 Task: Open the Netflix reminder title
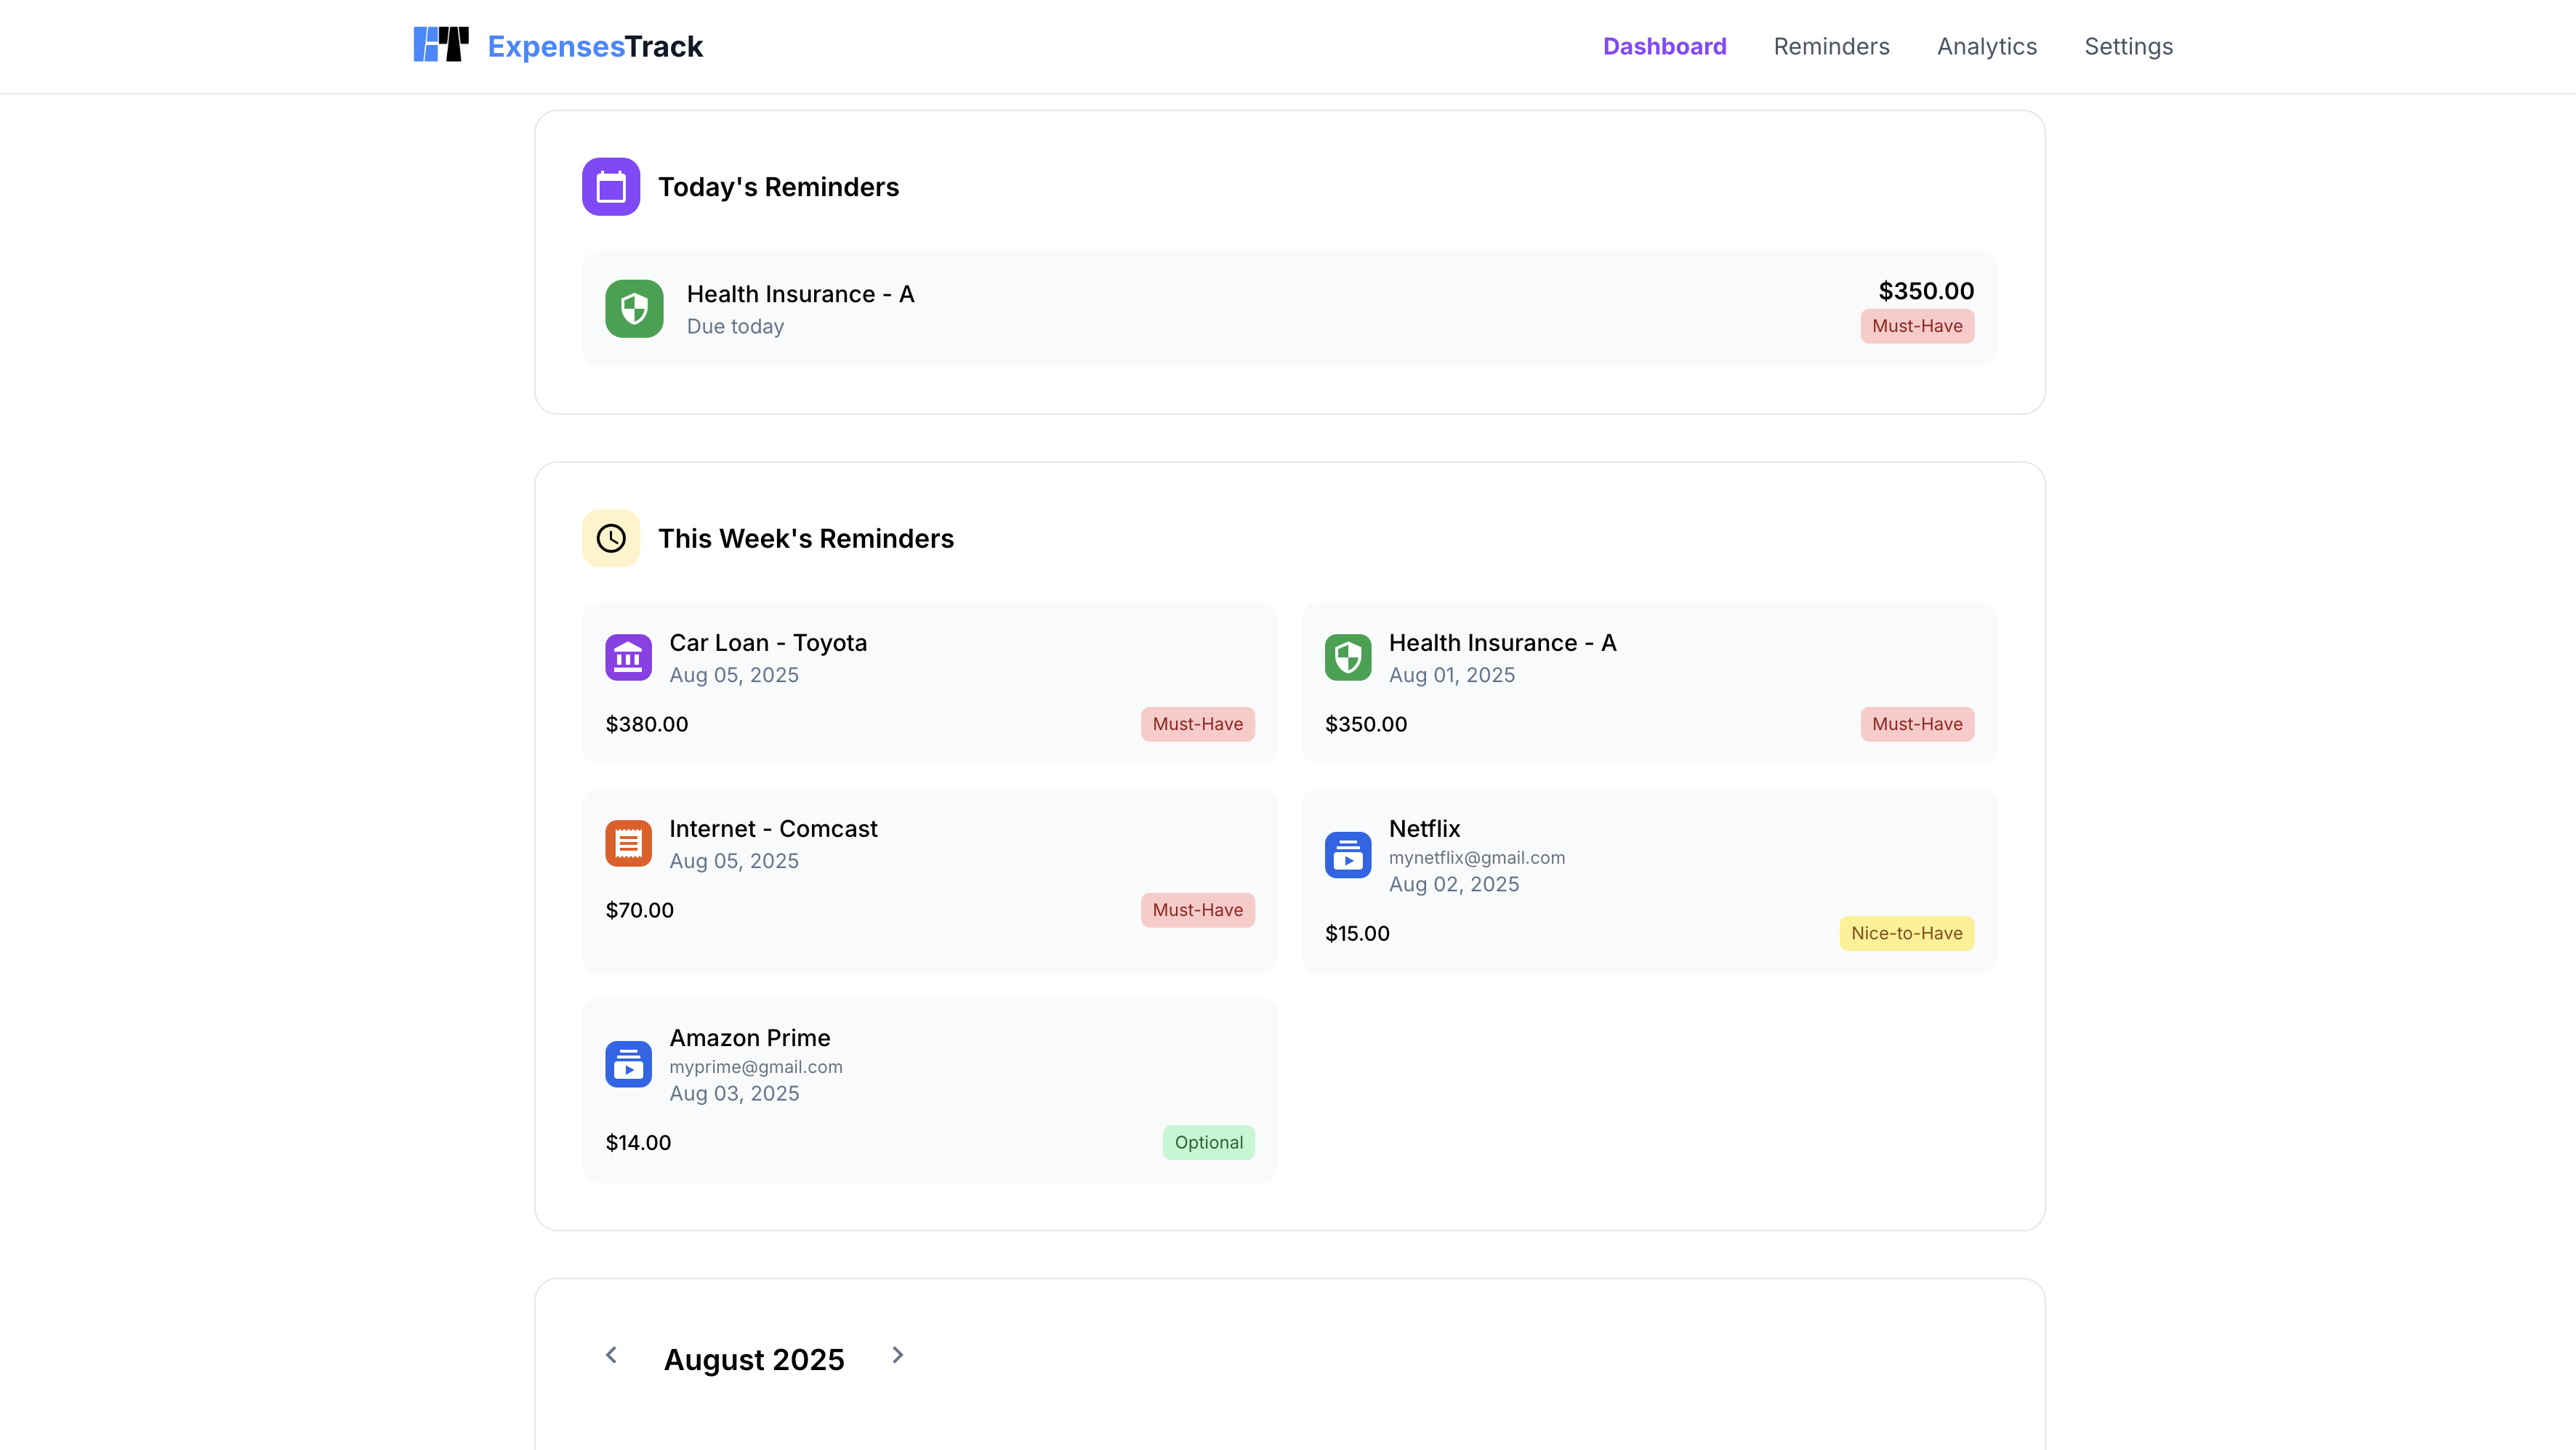[x=1424, y=828]
